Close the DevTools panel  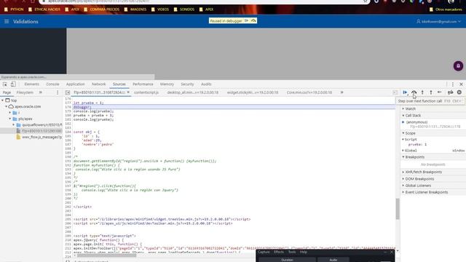click(x=461, y=84)
